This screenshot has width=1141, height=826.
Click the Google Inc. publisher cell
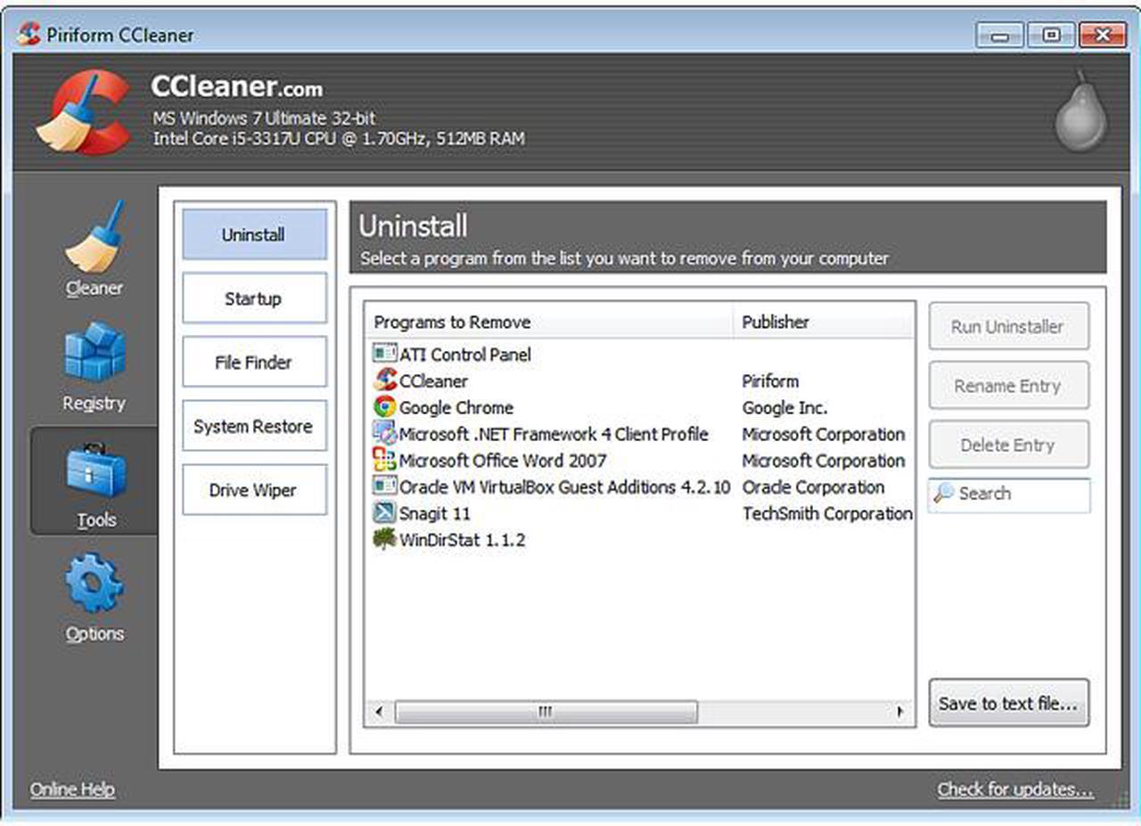[784, 408]
